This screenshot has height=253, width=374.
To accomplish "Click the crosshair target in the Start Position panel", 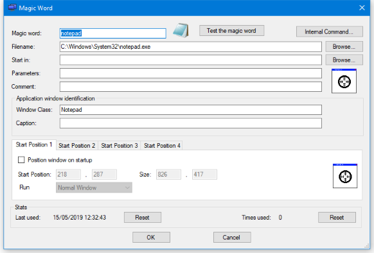I will [345, 176].
